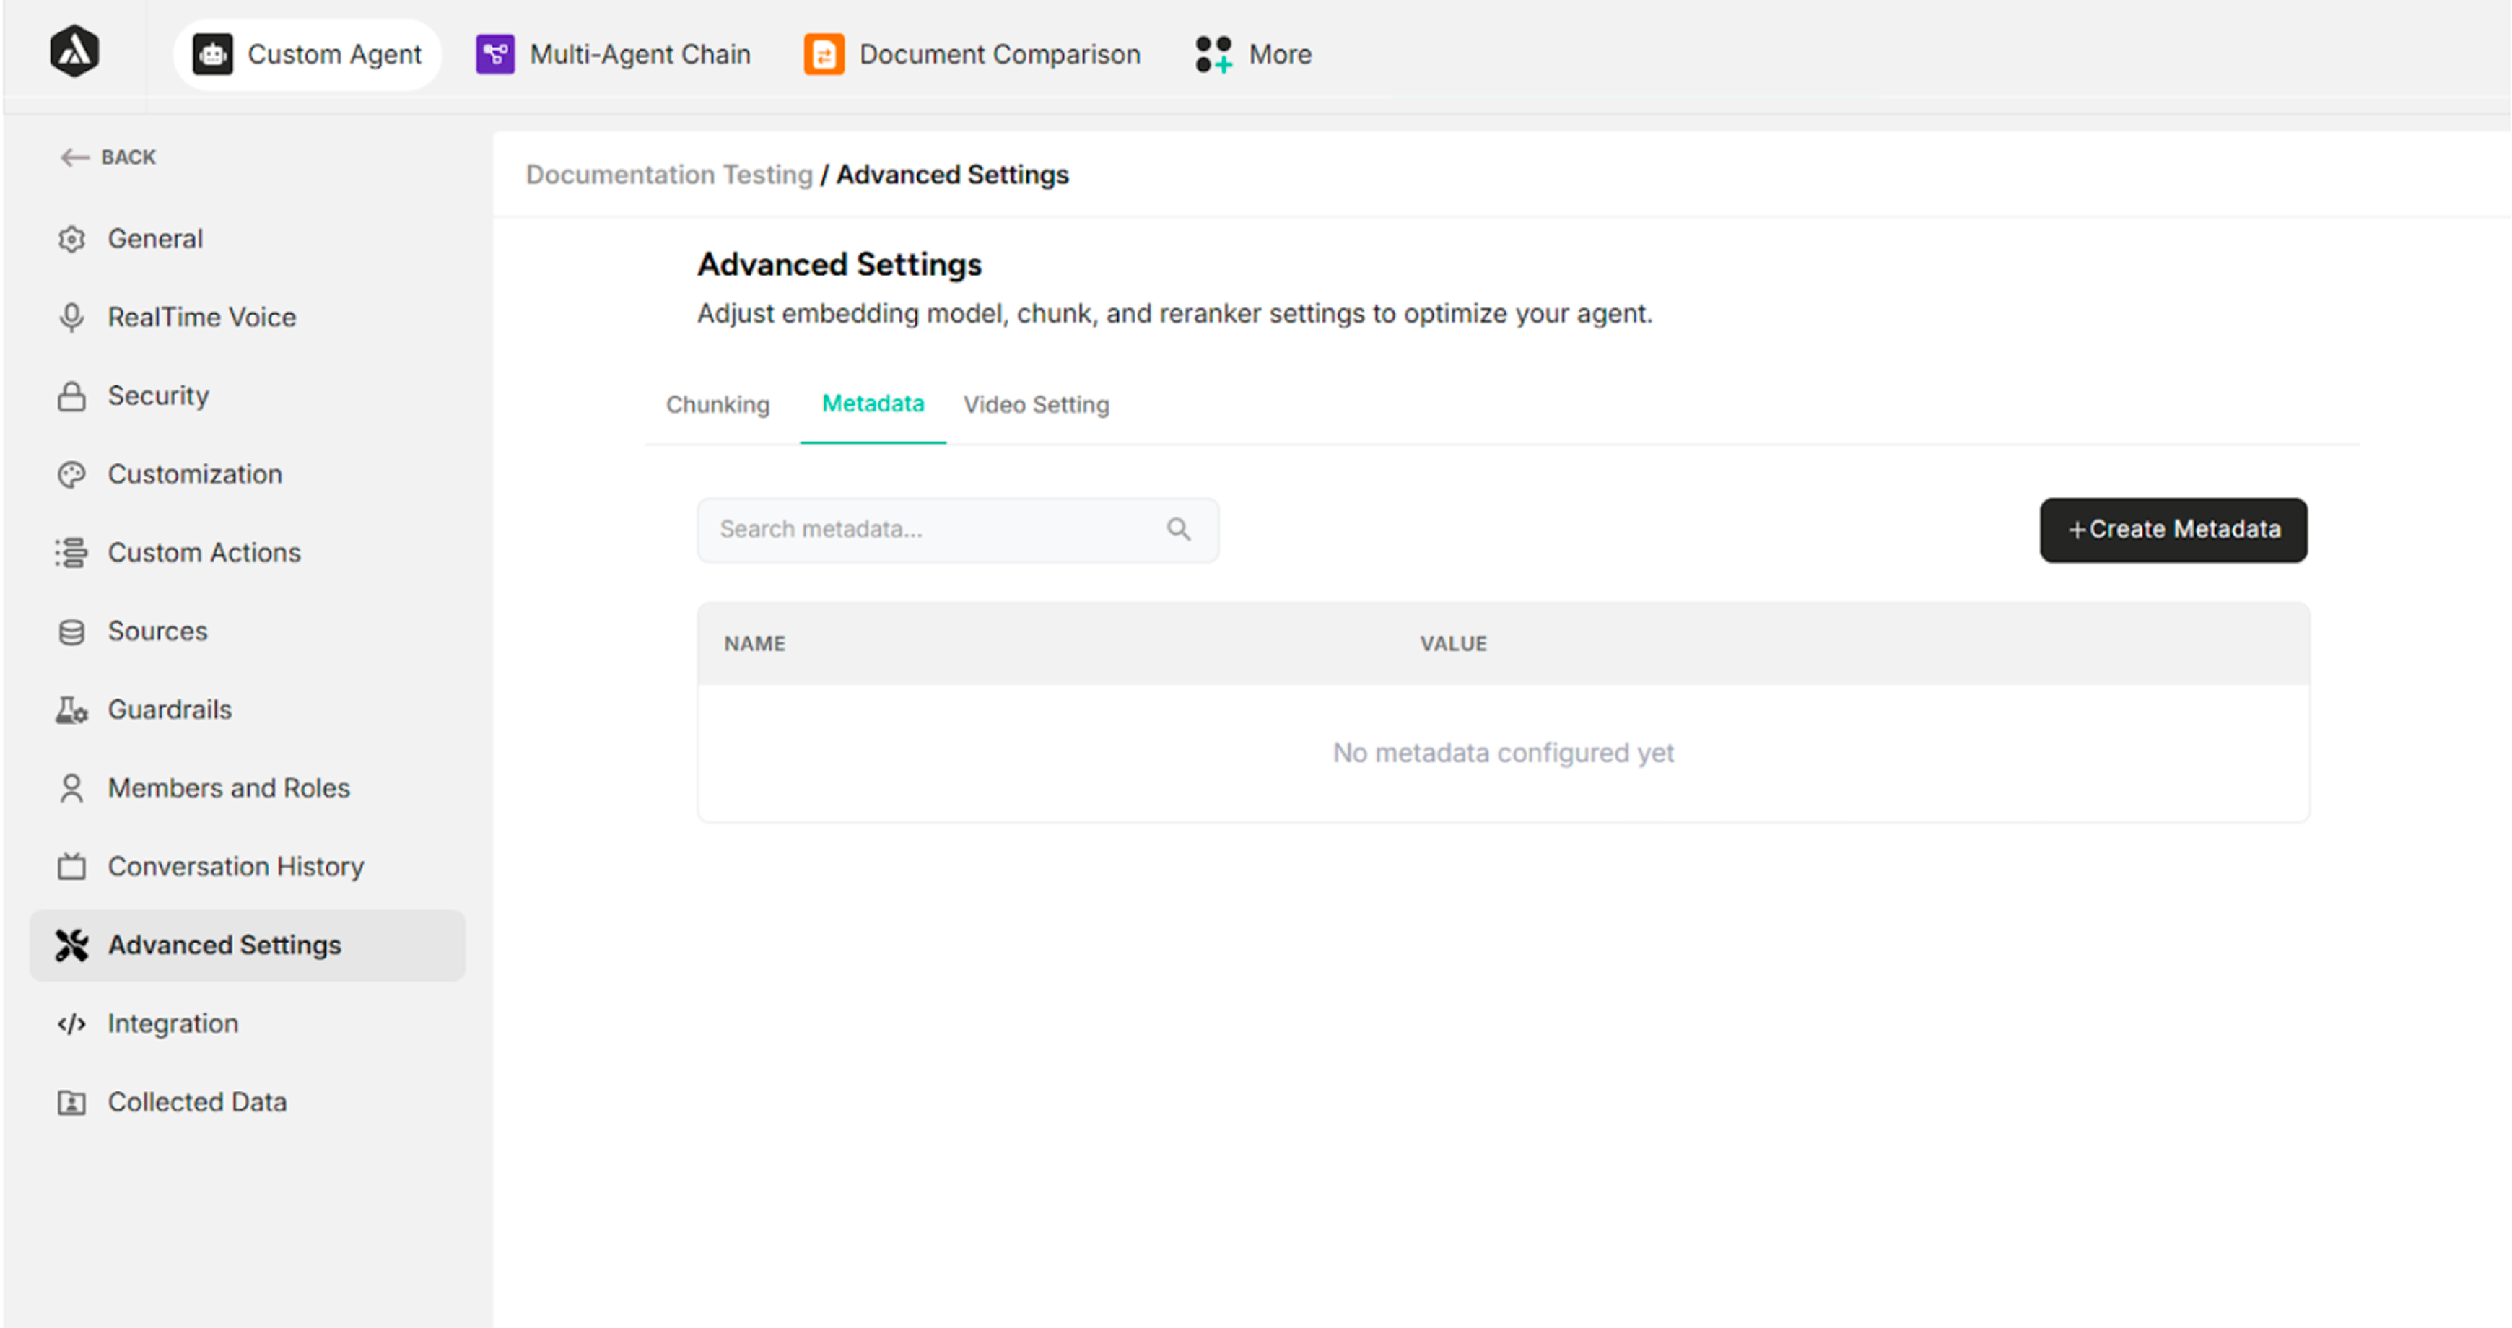The image size is (2512, 1328).
Task: Open Custom Actions icon in sidebar
Action: [72, 553]
